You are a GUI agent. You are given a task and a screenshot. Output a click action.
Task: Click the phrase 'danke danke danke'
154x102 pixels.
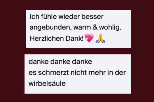pos(60,62)
